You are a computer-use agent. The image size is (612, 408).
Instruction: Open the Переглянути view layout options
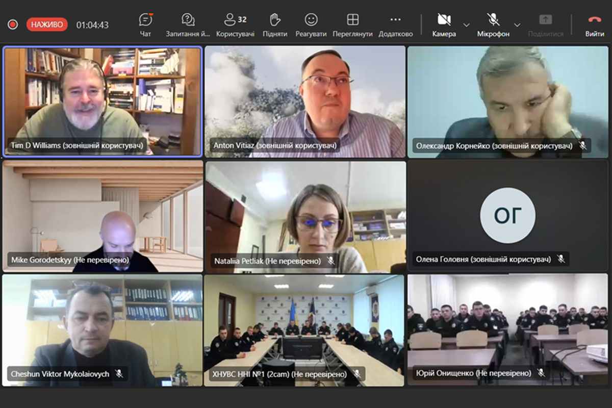tap(352, 24)
